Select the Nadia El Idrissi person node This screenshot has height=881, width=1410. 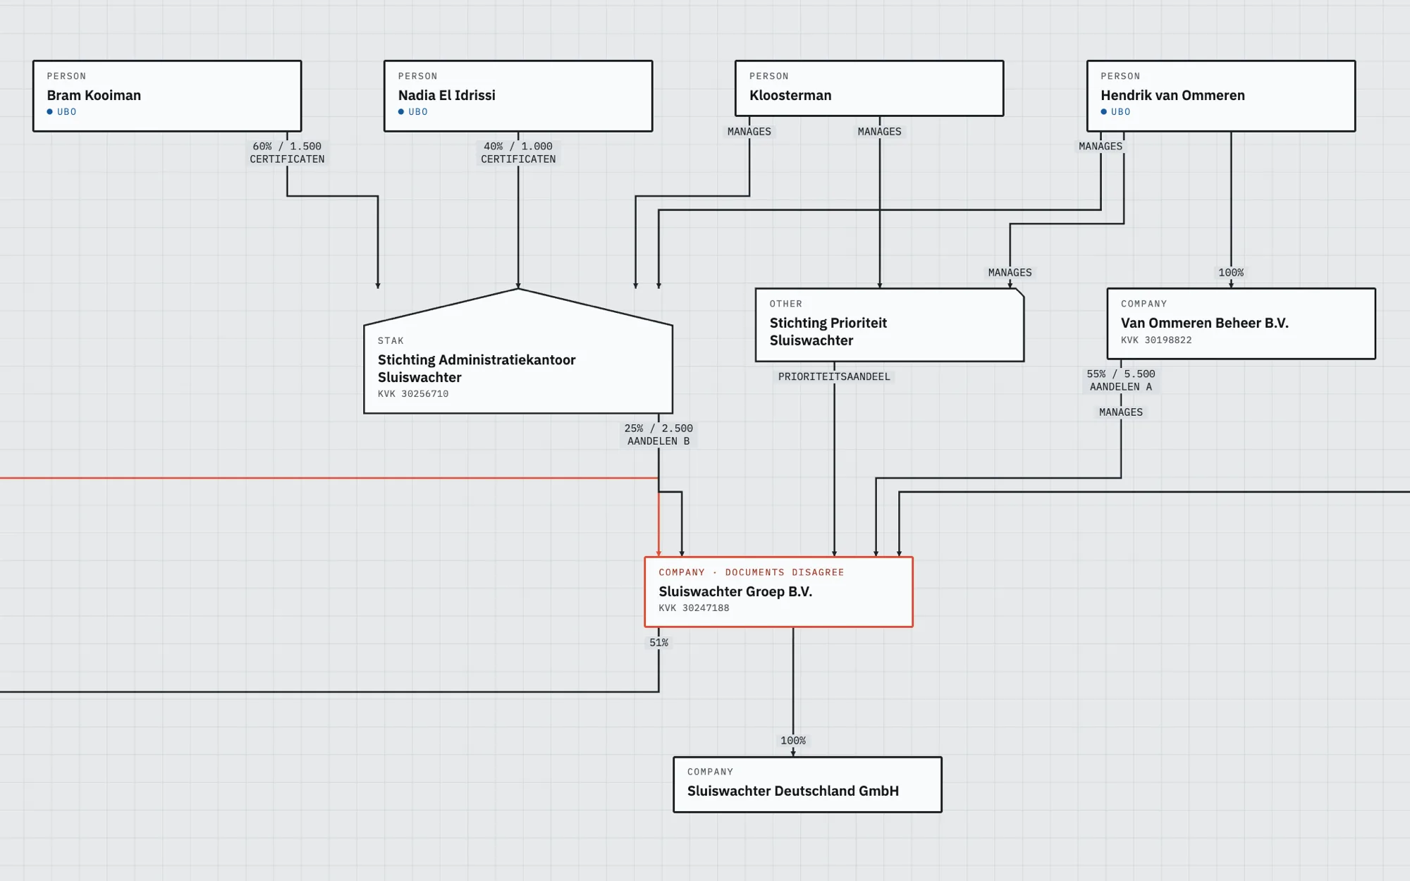coord(518,96)
